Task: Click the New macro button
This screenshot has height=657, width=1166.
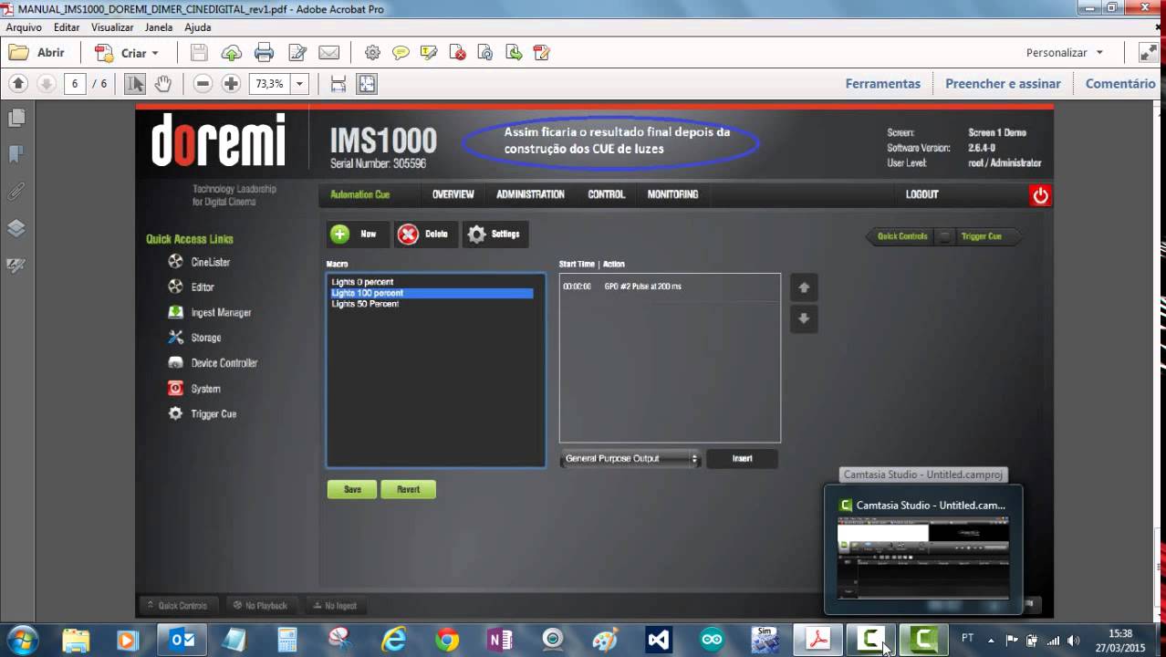Action: 358,235
